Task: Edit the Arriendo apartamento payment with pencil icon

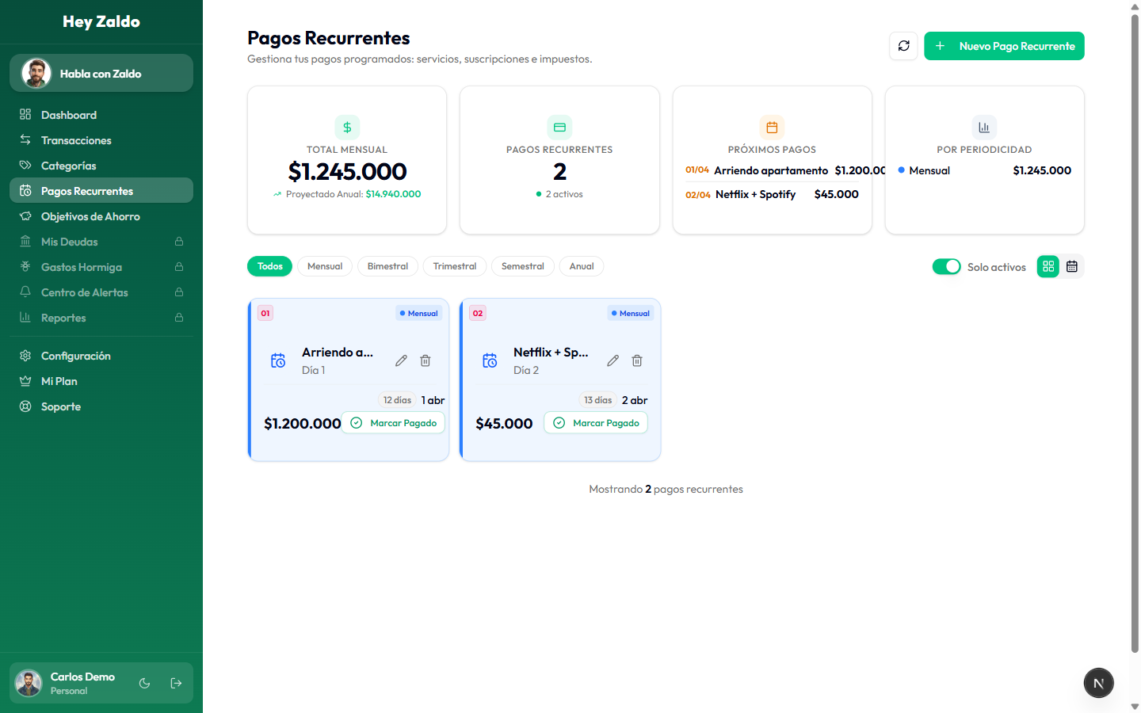Action: pyautogui.click(x=401, y=360)
